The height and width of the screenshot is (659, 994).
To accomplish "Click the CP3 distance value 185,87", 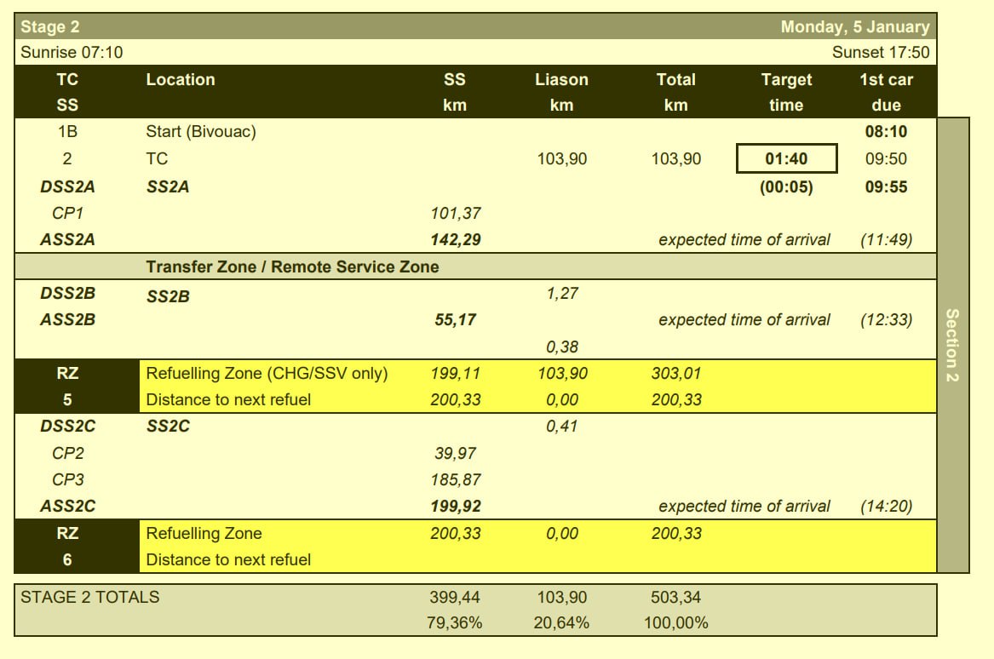I will 456,479.
